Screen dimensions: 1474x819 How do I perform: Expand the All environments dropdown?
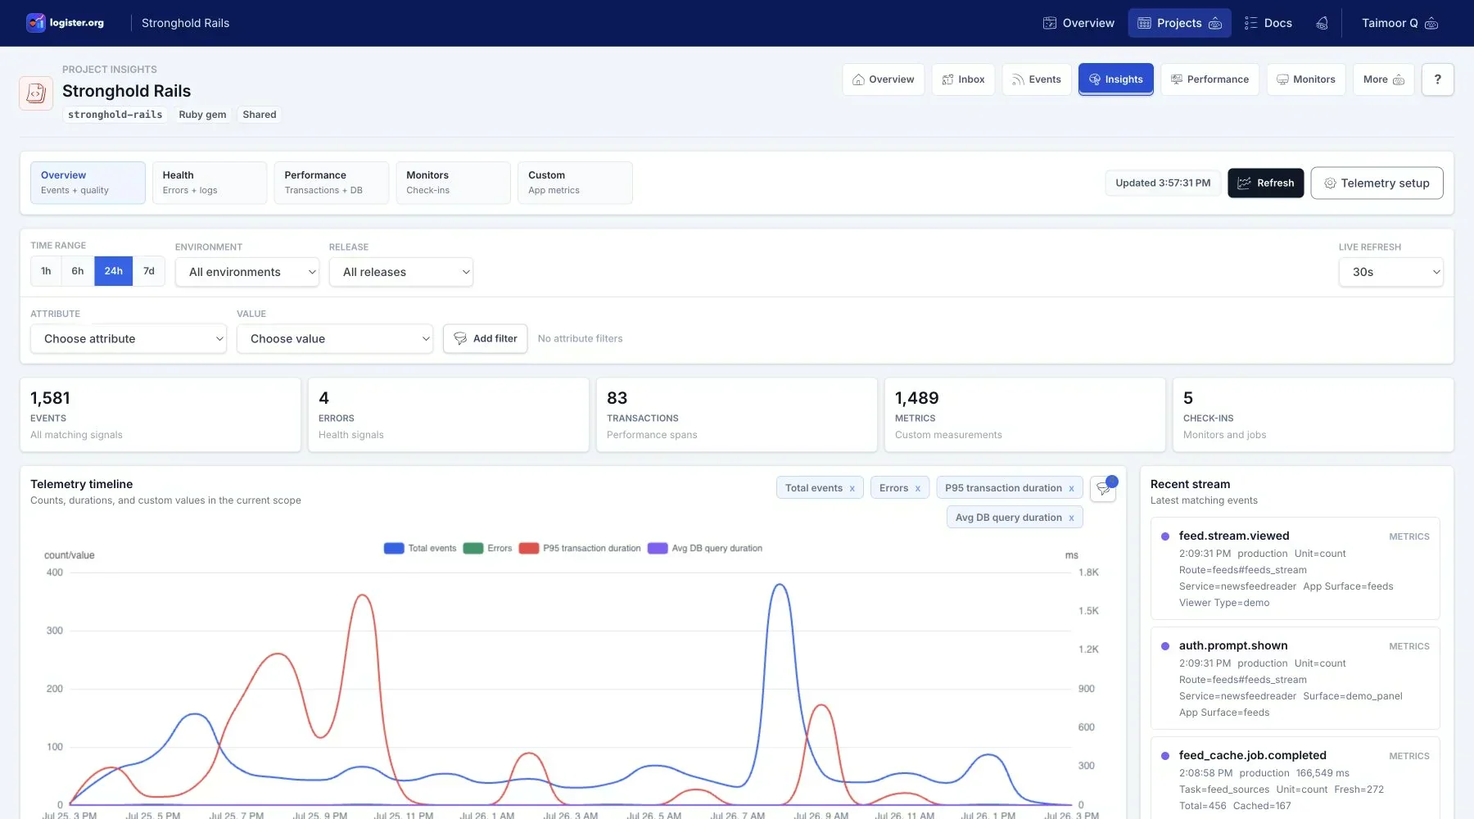247,272
